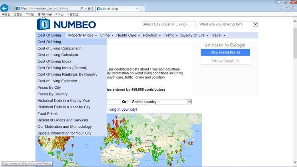
Task: Select Historical Data in a City by Year
Action: (64, 101)
